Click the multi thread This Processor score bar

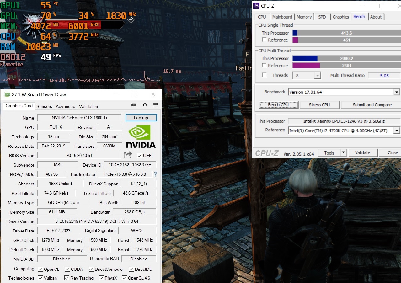click(346, 58)
